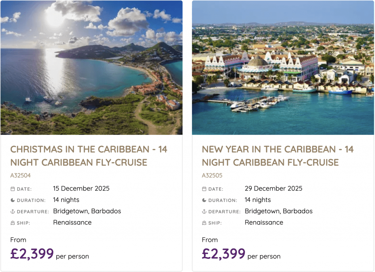The height and width of the screenshot is (272, 375).
Task: Click moon duration icon on New Year cruise card
Action: [x=204, y=200]
